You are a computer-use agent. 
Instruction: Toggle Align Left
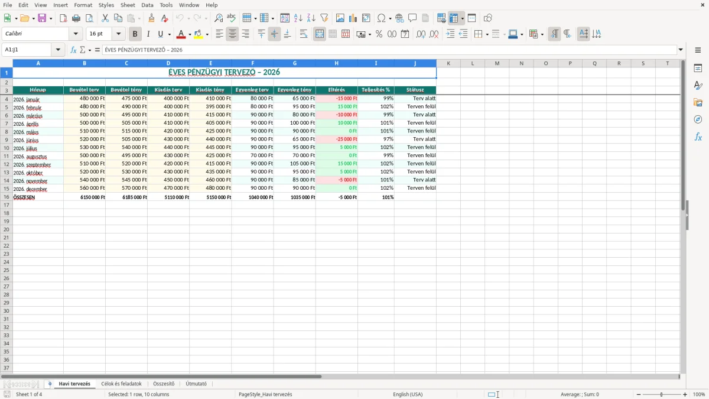click(x=219, y=34)
